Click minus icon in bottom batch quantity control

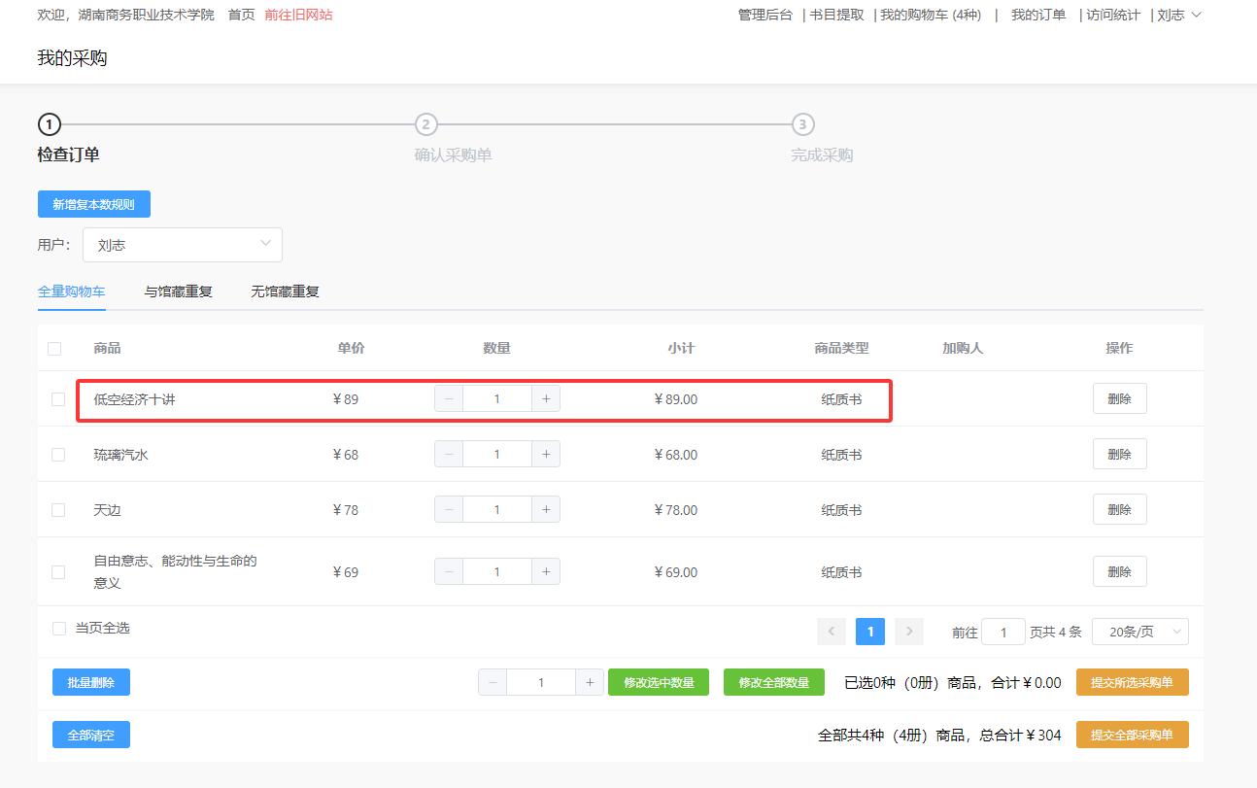pyautogui.click(x=493, y=682)
